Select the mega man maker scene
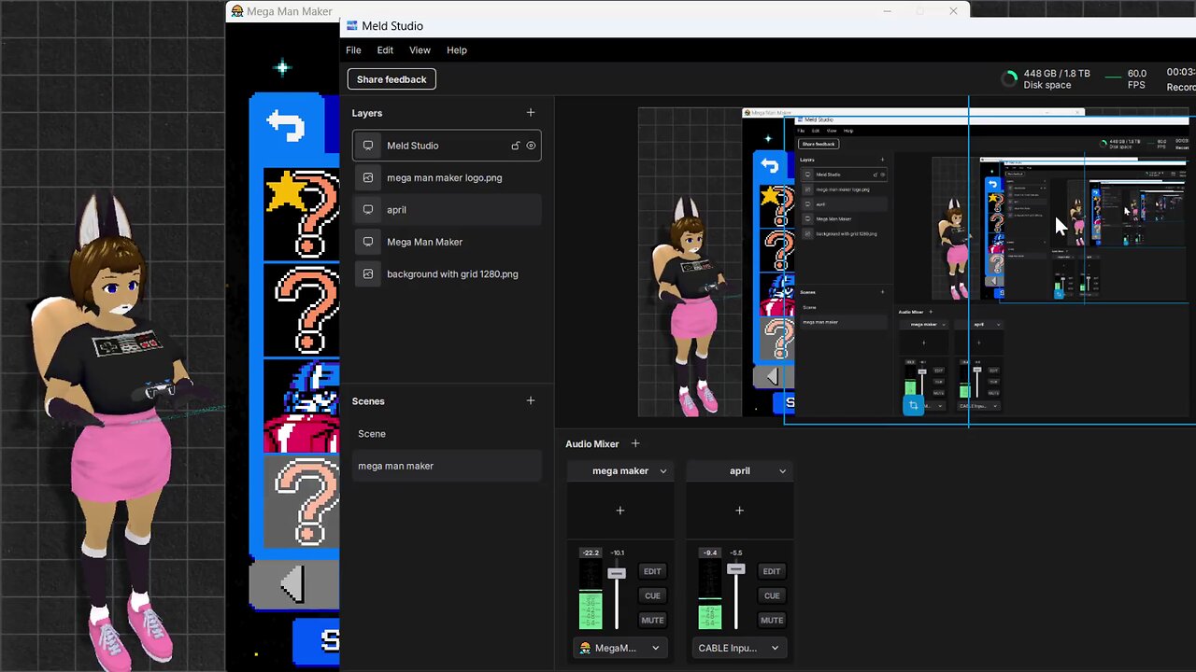Viewport: 1196px width, 672px height. (x=447, y=466)
